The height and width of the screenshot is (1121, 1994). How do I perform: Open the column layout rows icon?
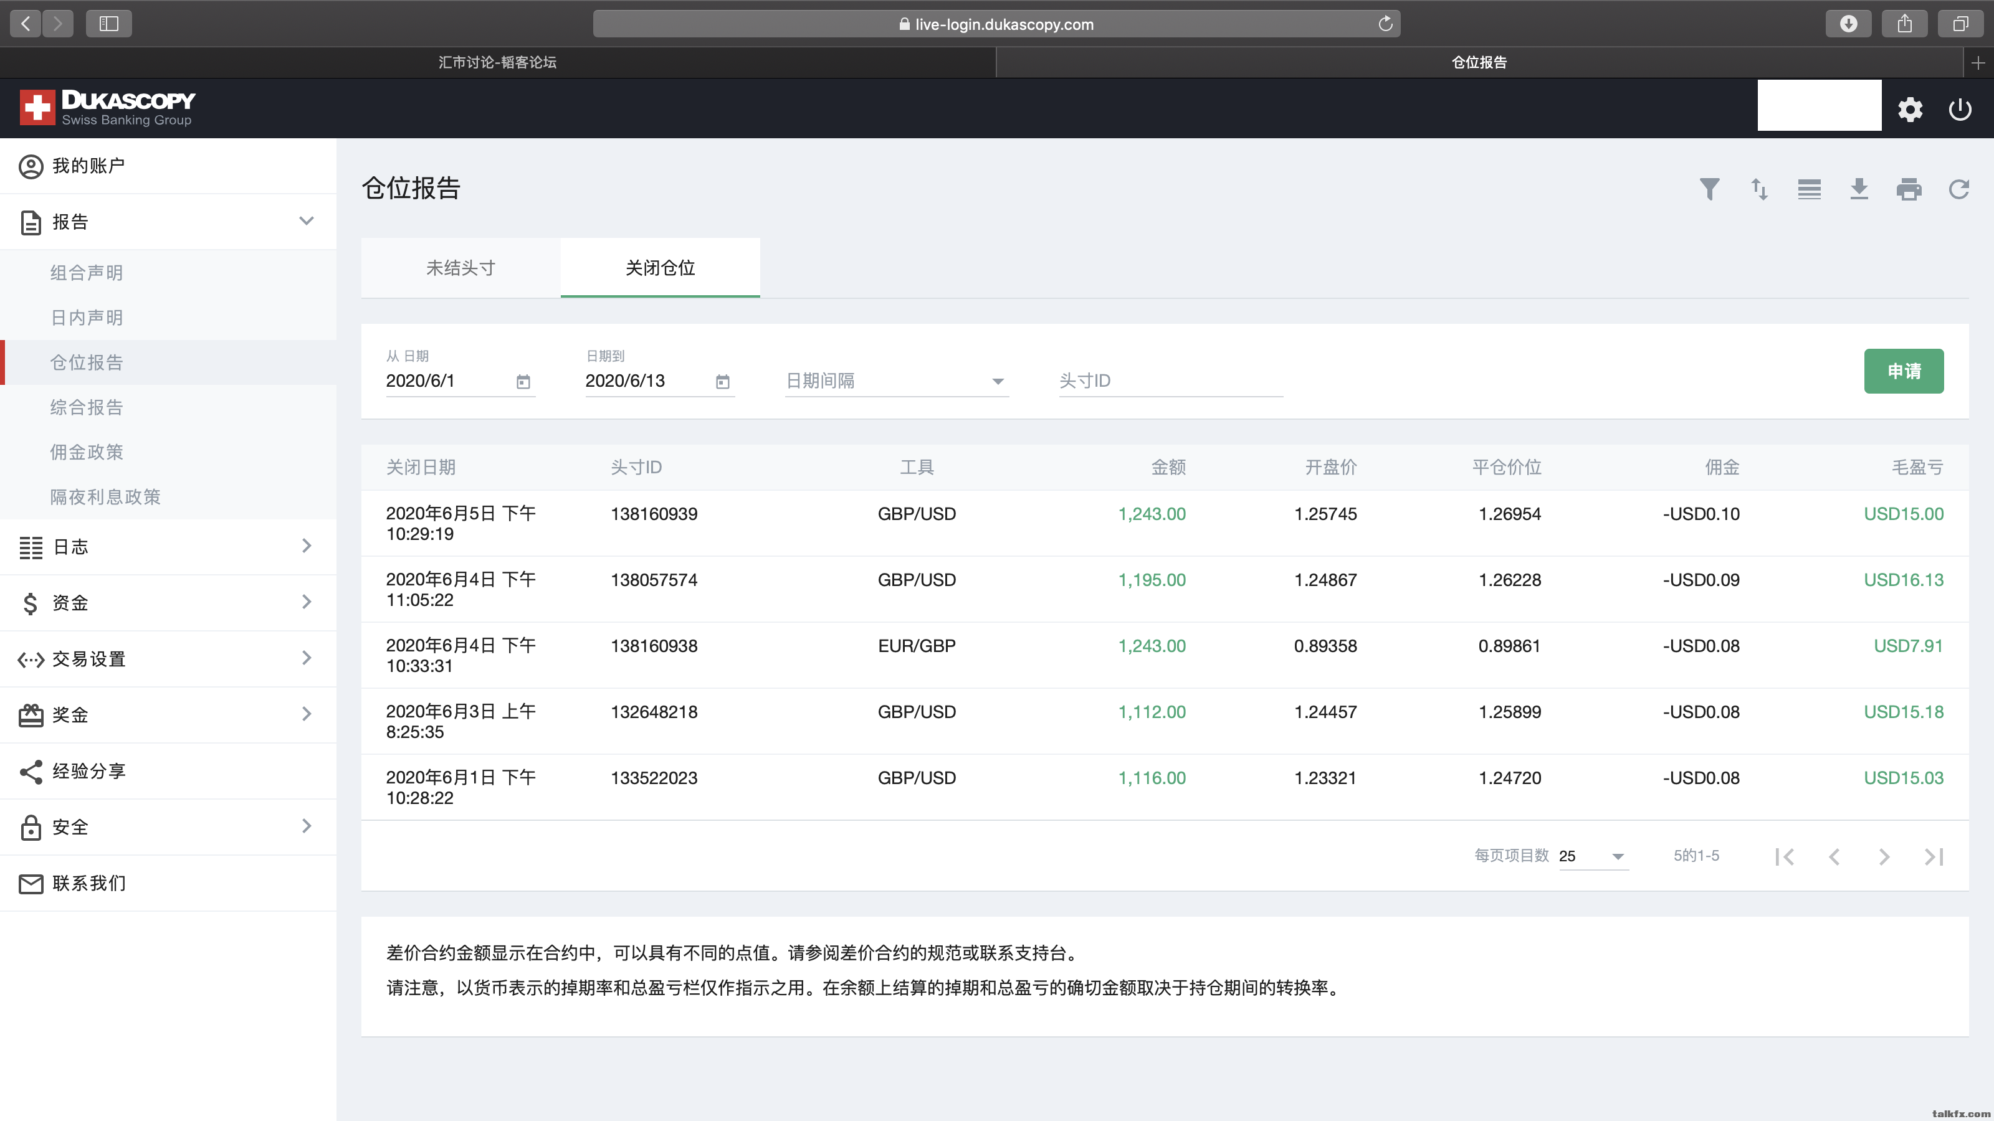(x=1809, y=189)
